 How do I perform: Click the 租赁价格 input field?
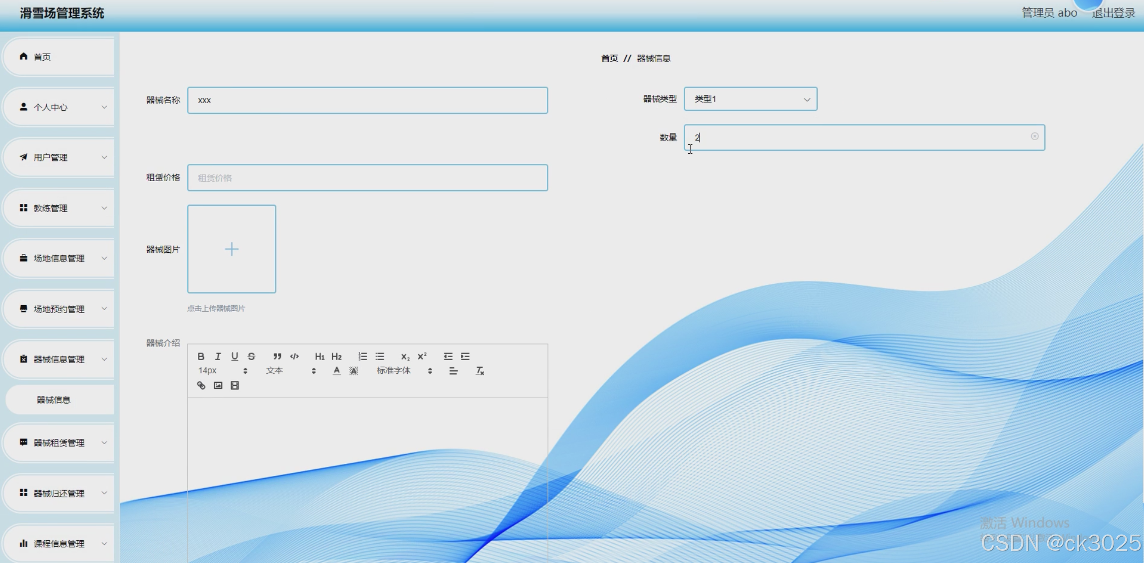pos(367,178)
